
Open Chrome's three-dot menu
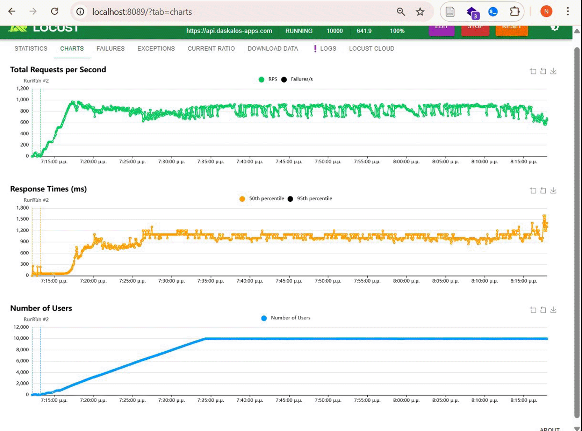(568, 12)
